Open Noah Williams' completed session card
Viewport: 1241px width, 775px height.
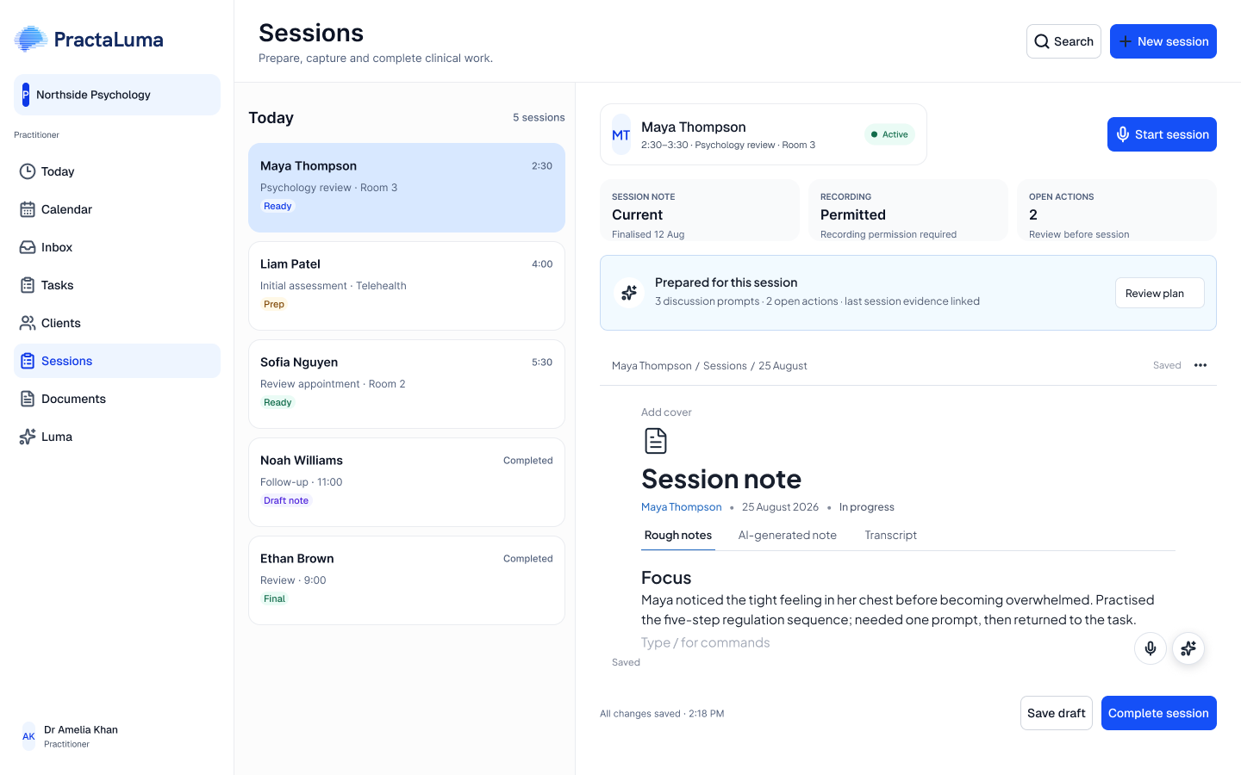(407, 482)
